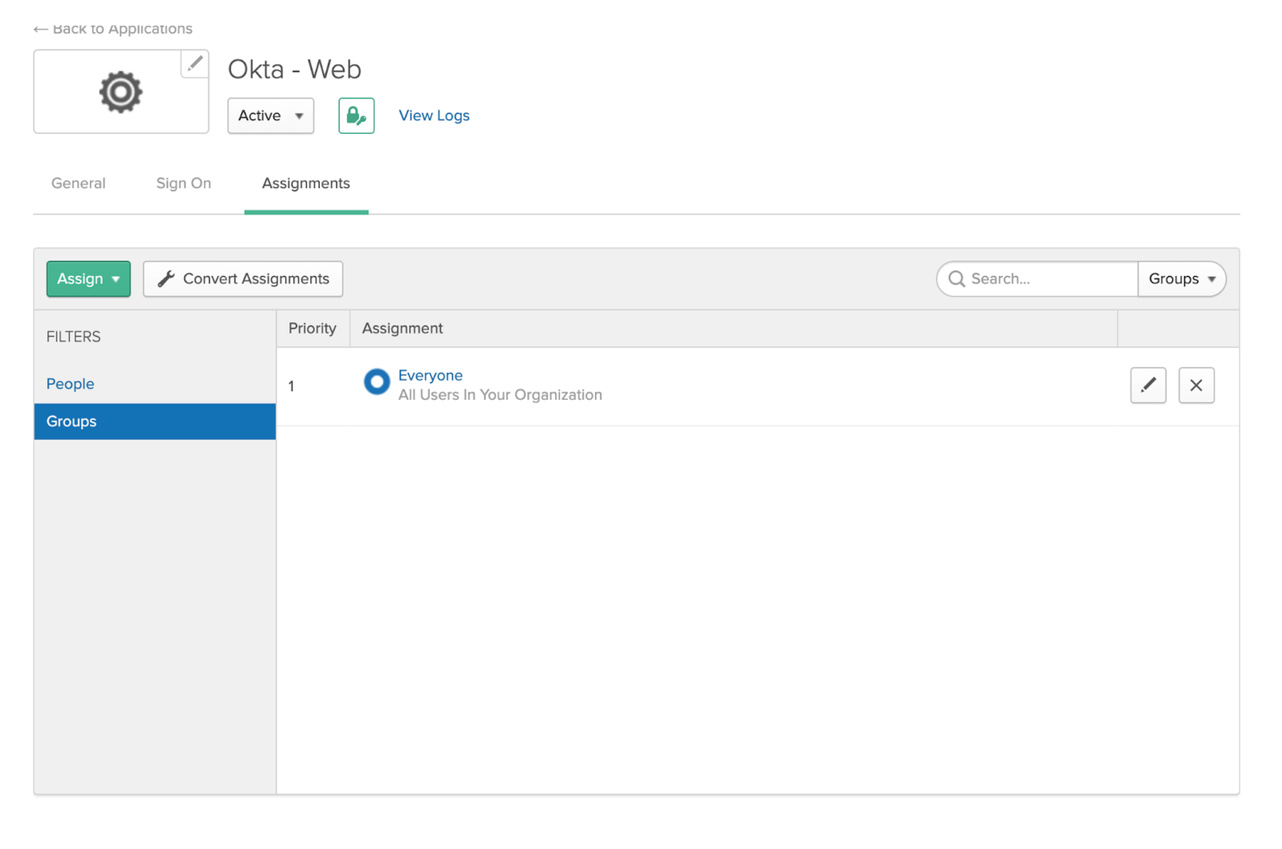Switch to the Sign On tab
This screenshot has height=849, width=1282.
click(x=184, y=183)
